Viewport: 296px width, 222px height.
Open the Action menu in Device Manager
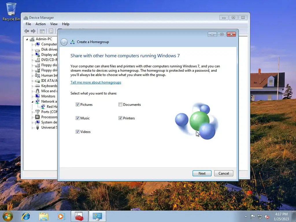pyautogui.click(x=40, y=24)
